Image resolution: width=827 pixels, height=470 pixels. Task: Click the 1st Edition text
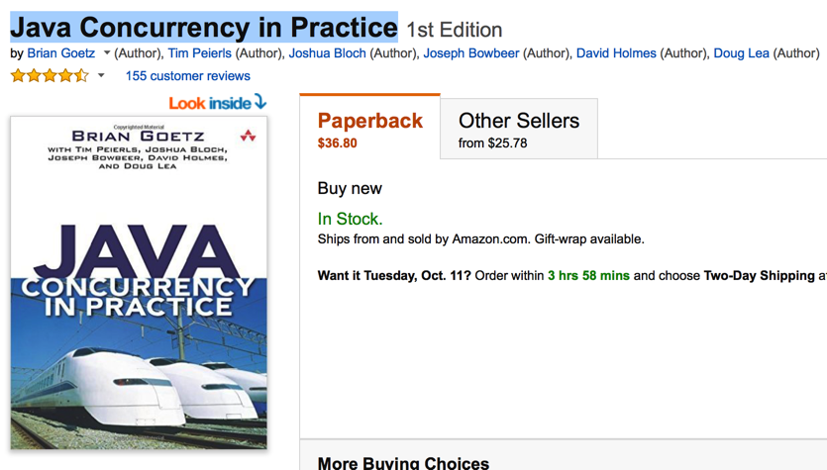pos(454,30)
